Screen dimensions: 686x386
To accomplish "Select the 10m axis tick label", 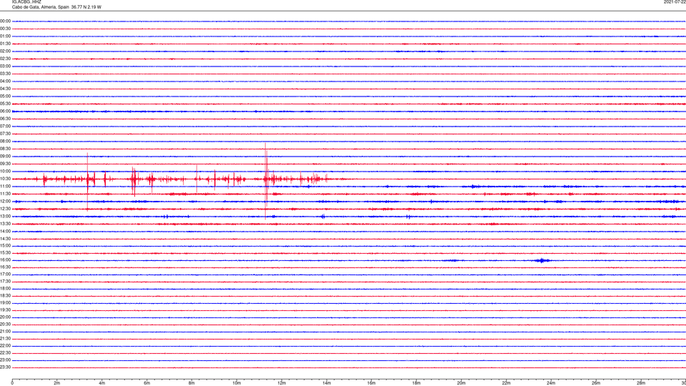I will (237, 383).
